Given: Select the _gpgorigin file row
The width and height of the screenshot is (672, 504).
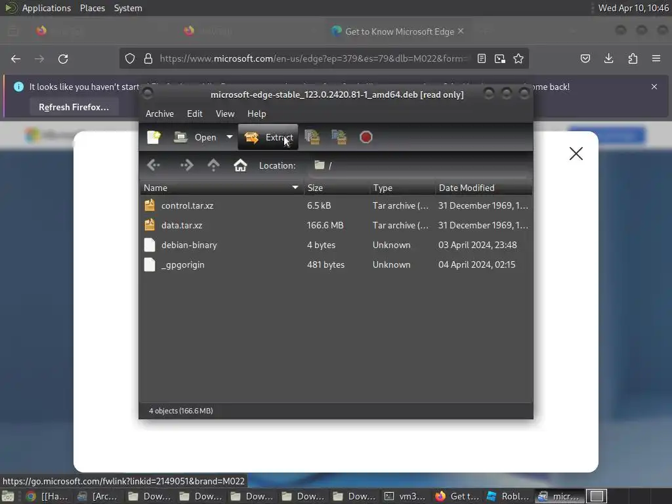Looking at the screenshot, I should [336, 264].
